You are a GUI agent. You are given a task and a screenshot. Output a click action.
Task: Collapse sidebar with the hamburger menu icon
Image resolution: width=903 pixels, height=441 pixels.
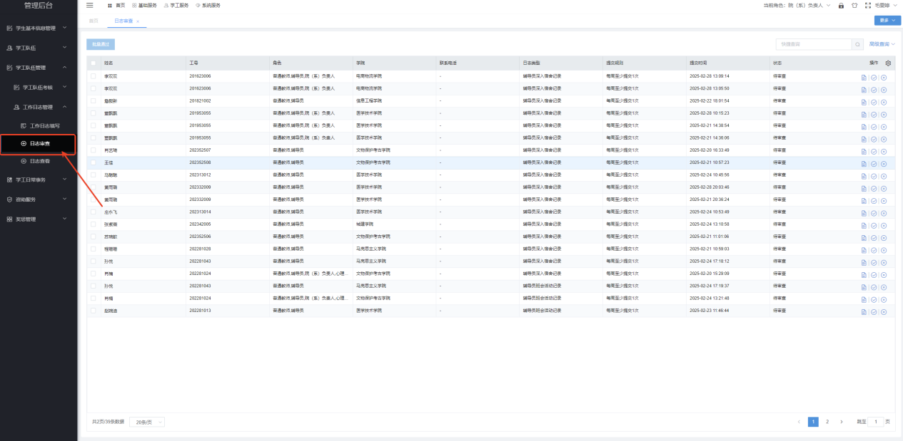click(89, 5)
